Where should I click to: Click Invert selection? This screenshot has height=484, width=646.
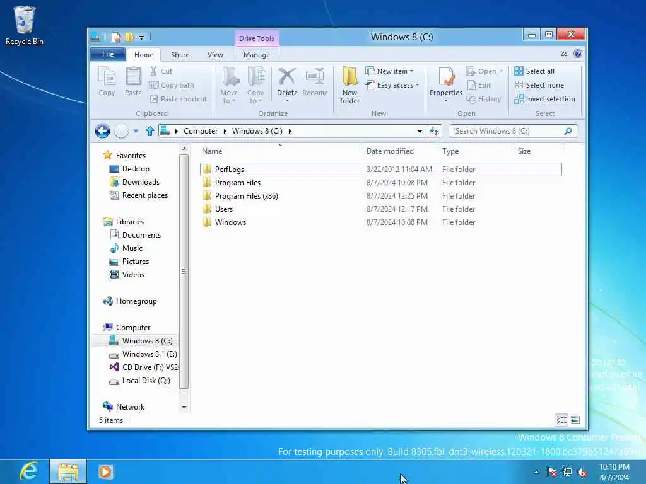point(545,99)
